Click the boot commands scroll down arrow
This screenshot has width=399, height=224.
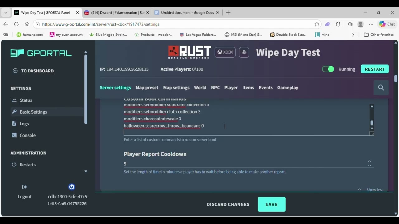pos(372,128)
